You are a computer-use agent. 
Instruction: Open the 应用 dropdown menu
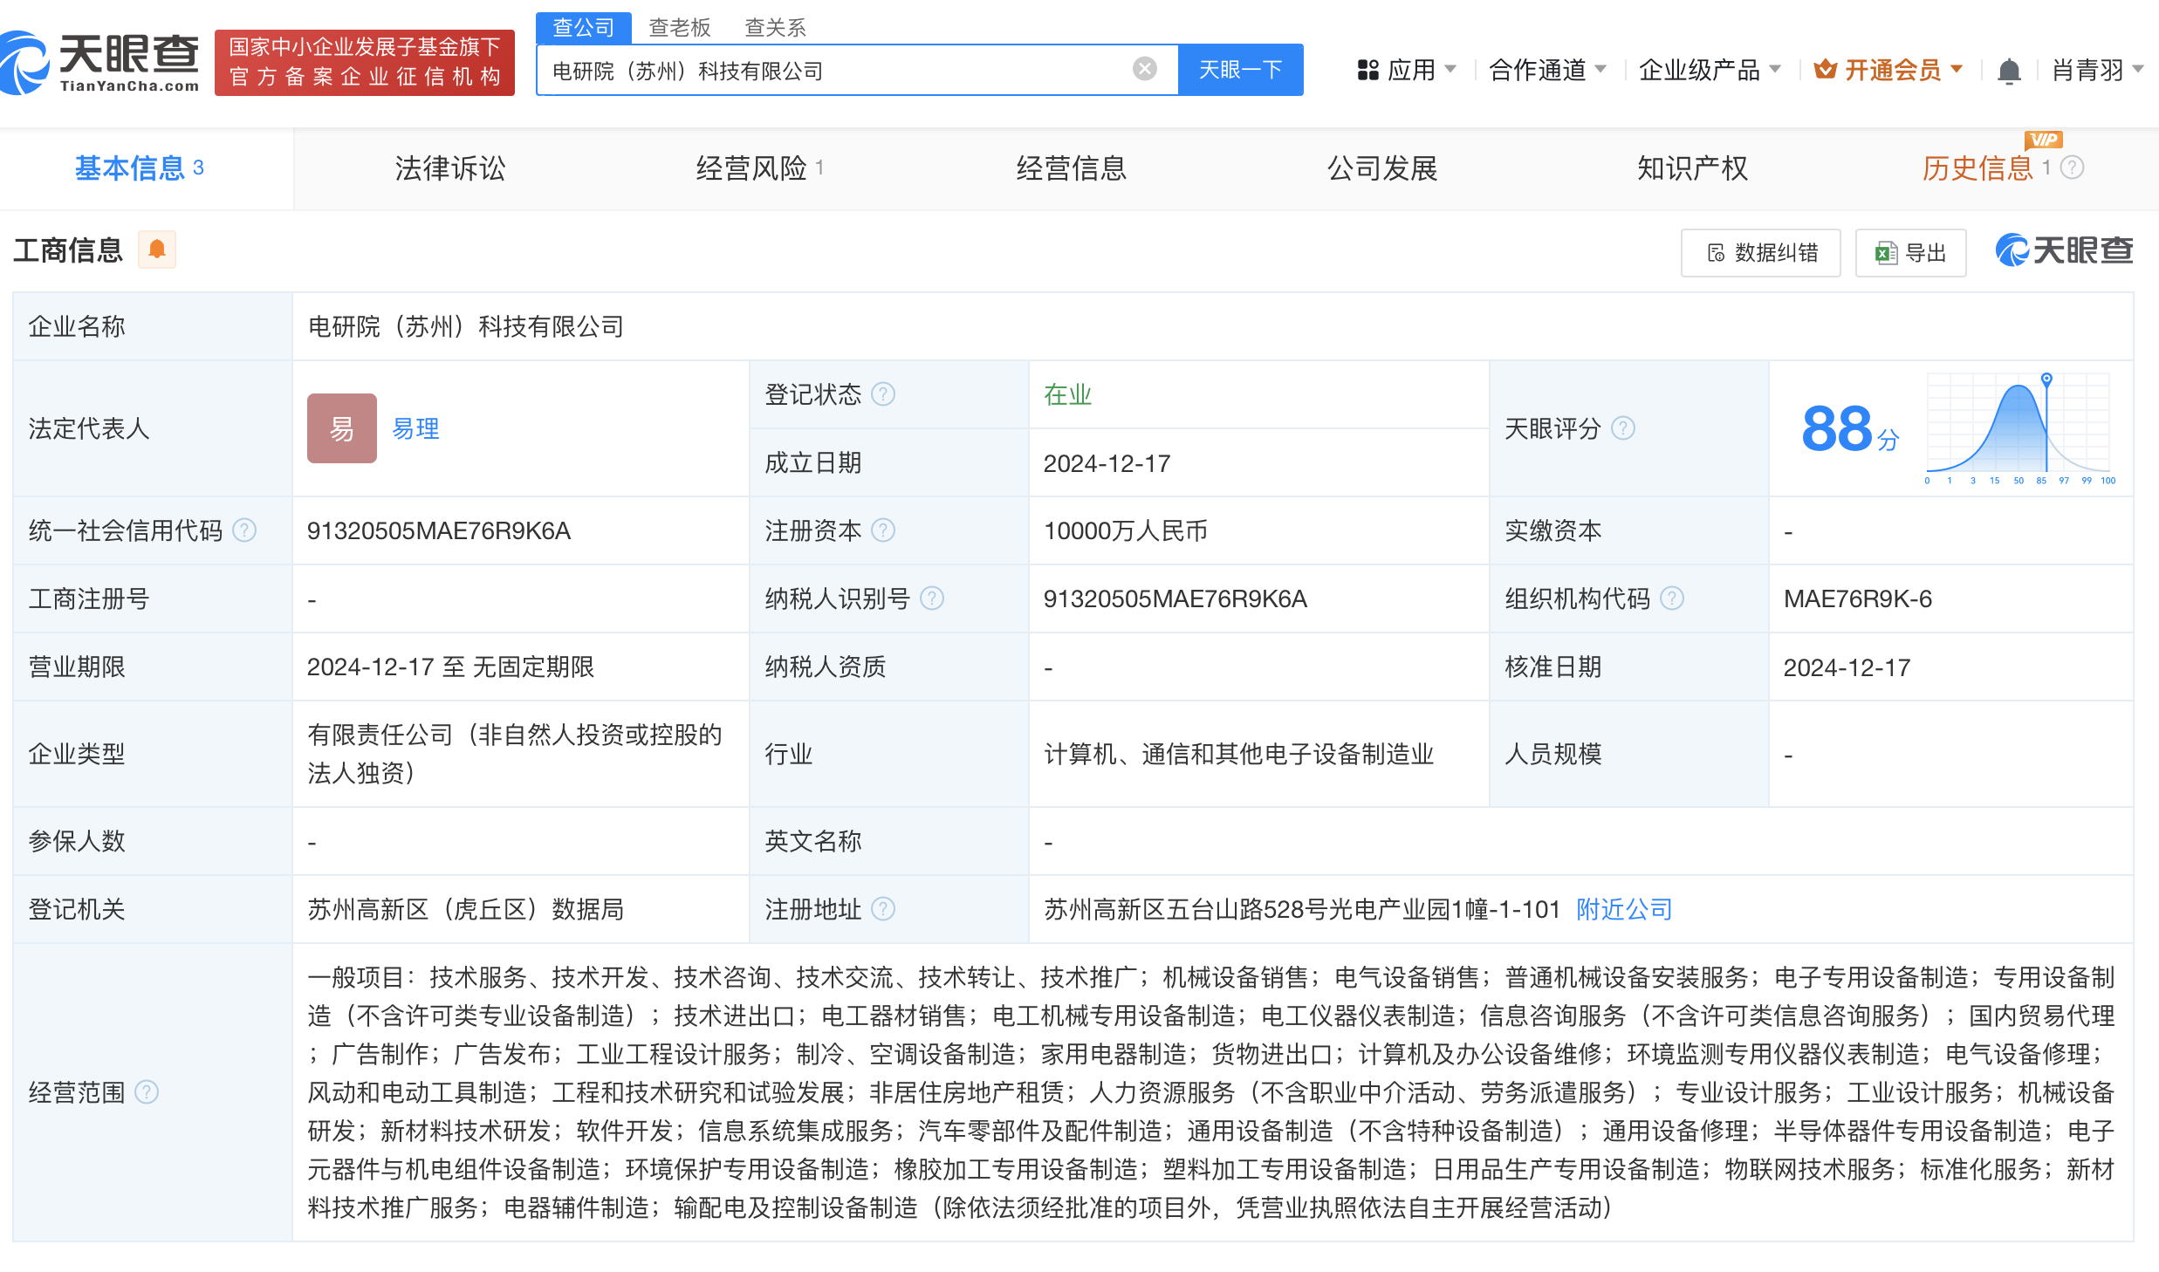[x=1407, y=70]
